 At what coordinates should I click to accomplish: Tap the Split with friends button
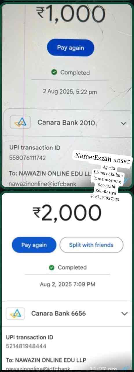click(91, 245)
